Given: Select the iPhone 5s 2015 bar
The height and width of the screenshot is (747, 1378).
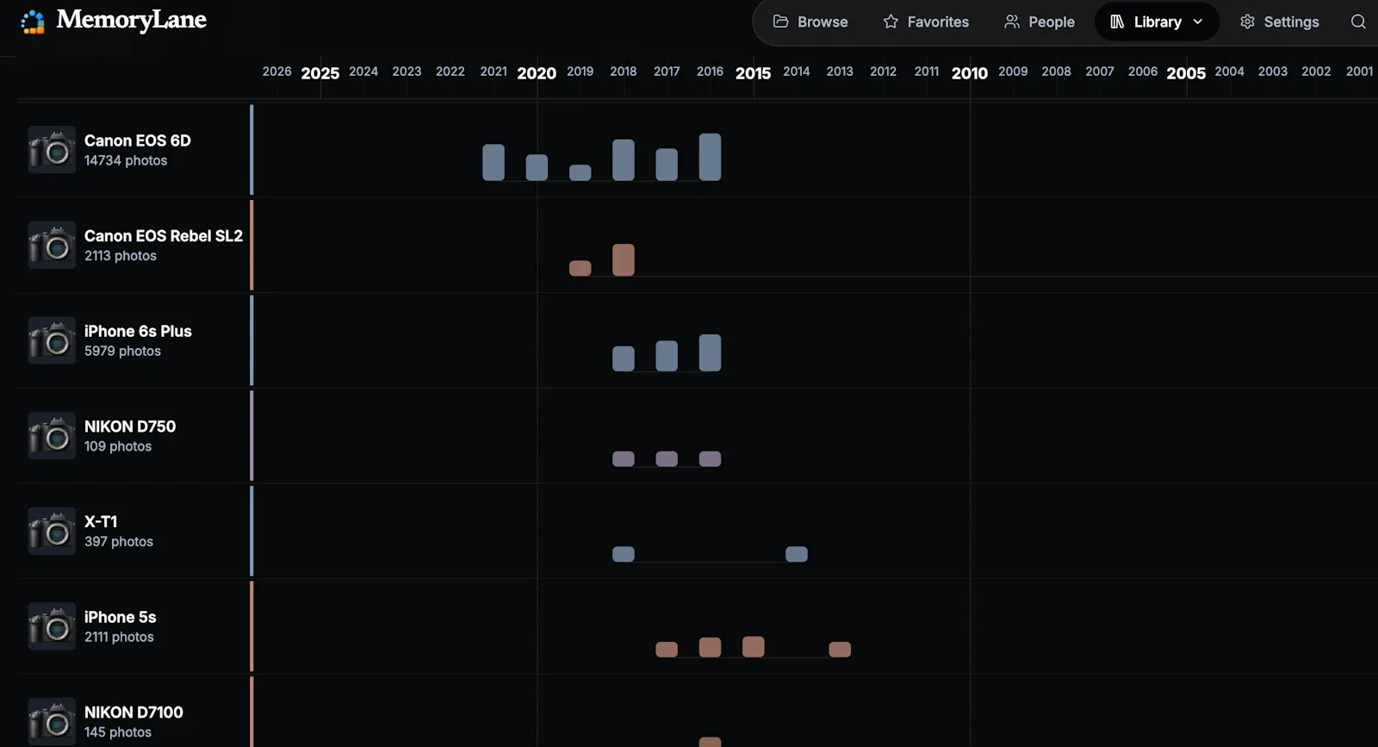Looking at the screenshot, I should click(754, 647).
